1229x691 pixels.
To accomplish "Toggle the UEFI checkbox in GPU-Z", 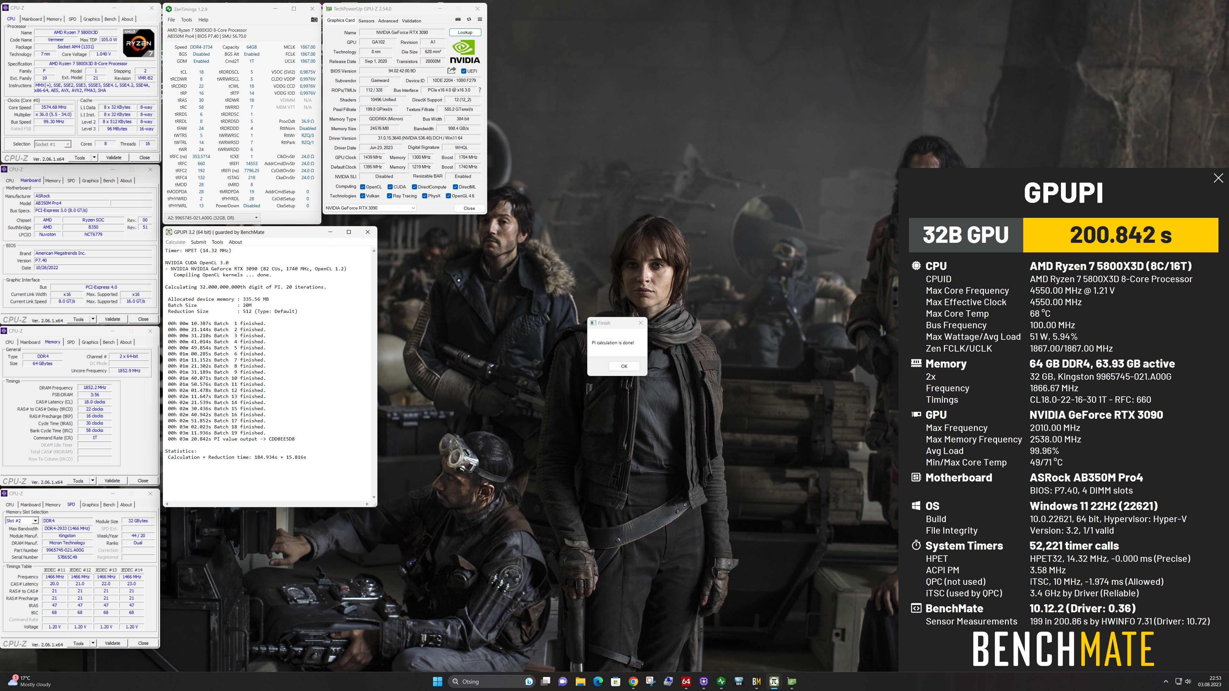I will [x=464, y=71].
